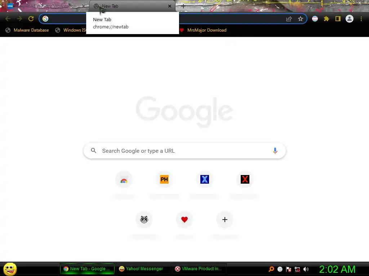Viewport: 369px width, 276px height.
Task: Click the Google icon in the address bar
Action: pos(45,19)
